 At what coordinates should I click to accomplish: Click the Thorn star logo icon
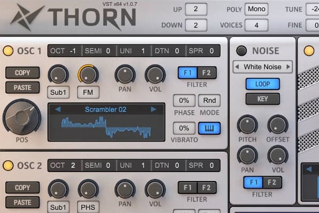(x=25, y=17)
